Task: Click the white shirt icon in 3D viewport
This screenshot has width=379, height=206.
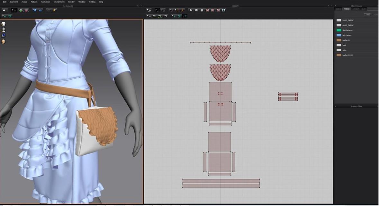Action: (4, 23)
